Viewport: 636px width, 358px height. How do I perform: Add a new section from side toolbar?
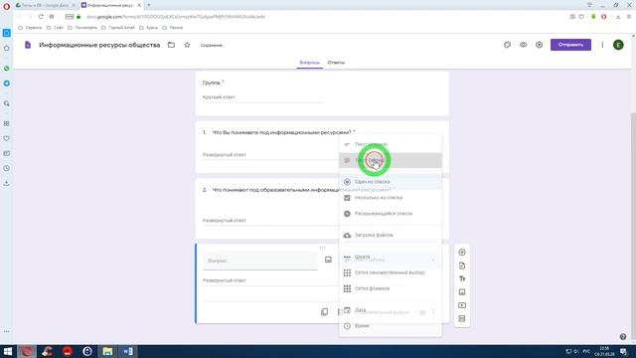pos(462,318)
